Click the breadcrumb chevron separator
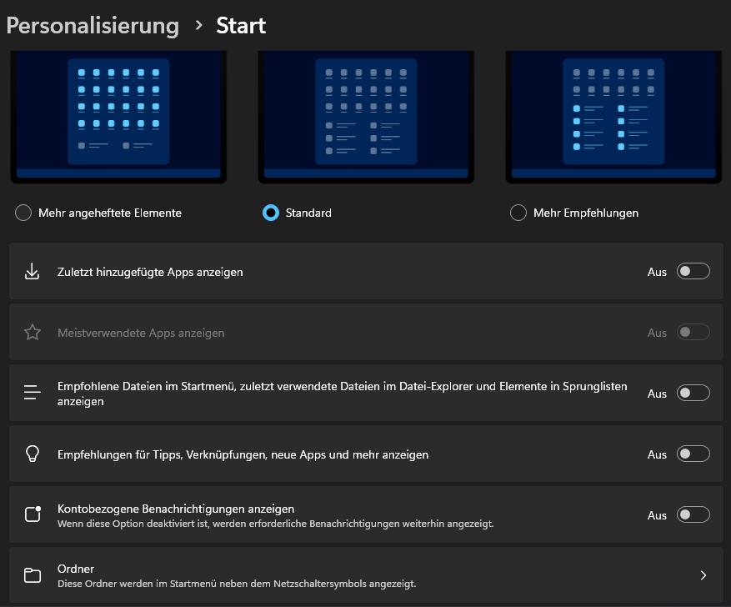This screenshot has width=731, height=607. (199, 25)
